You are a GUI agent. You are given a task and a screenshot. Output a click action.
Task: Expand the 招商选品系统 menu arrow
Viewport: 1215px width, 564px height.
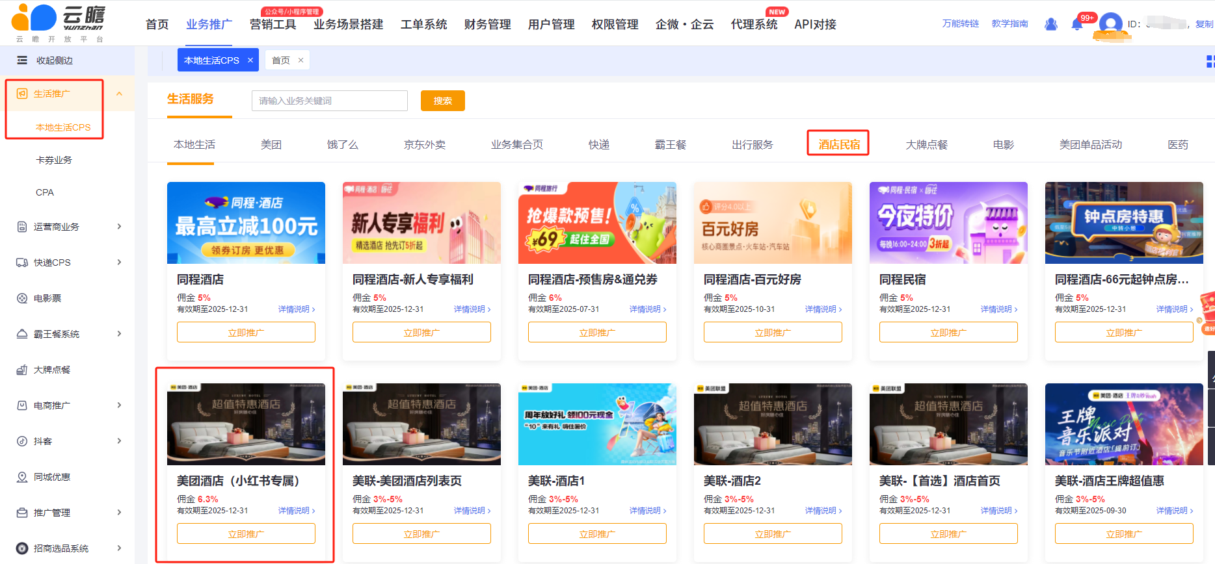(x=119, y=548)
